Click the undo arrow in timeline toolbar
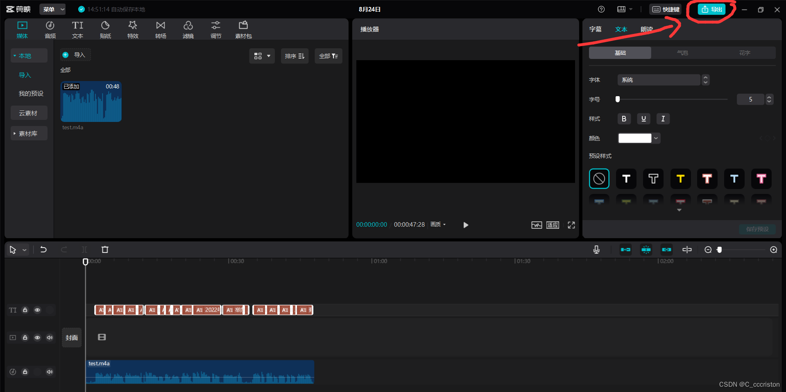The width and height of the screenshot is (786, 392). coord(43,250)
